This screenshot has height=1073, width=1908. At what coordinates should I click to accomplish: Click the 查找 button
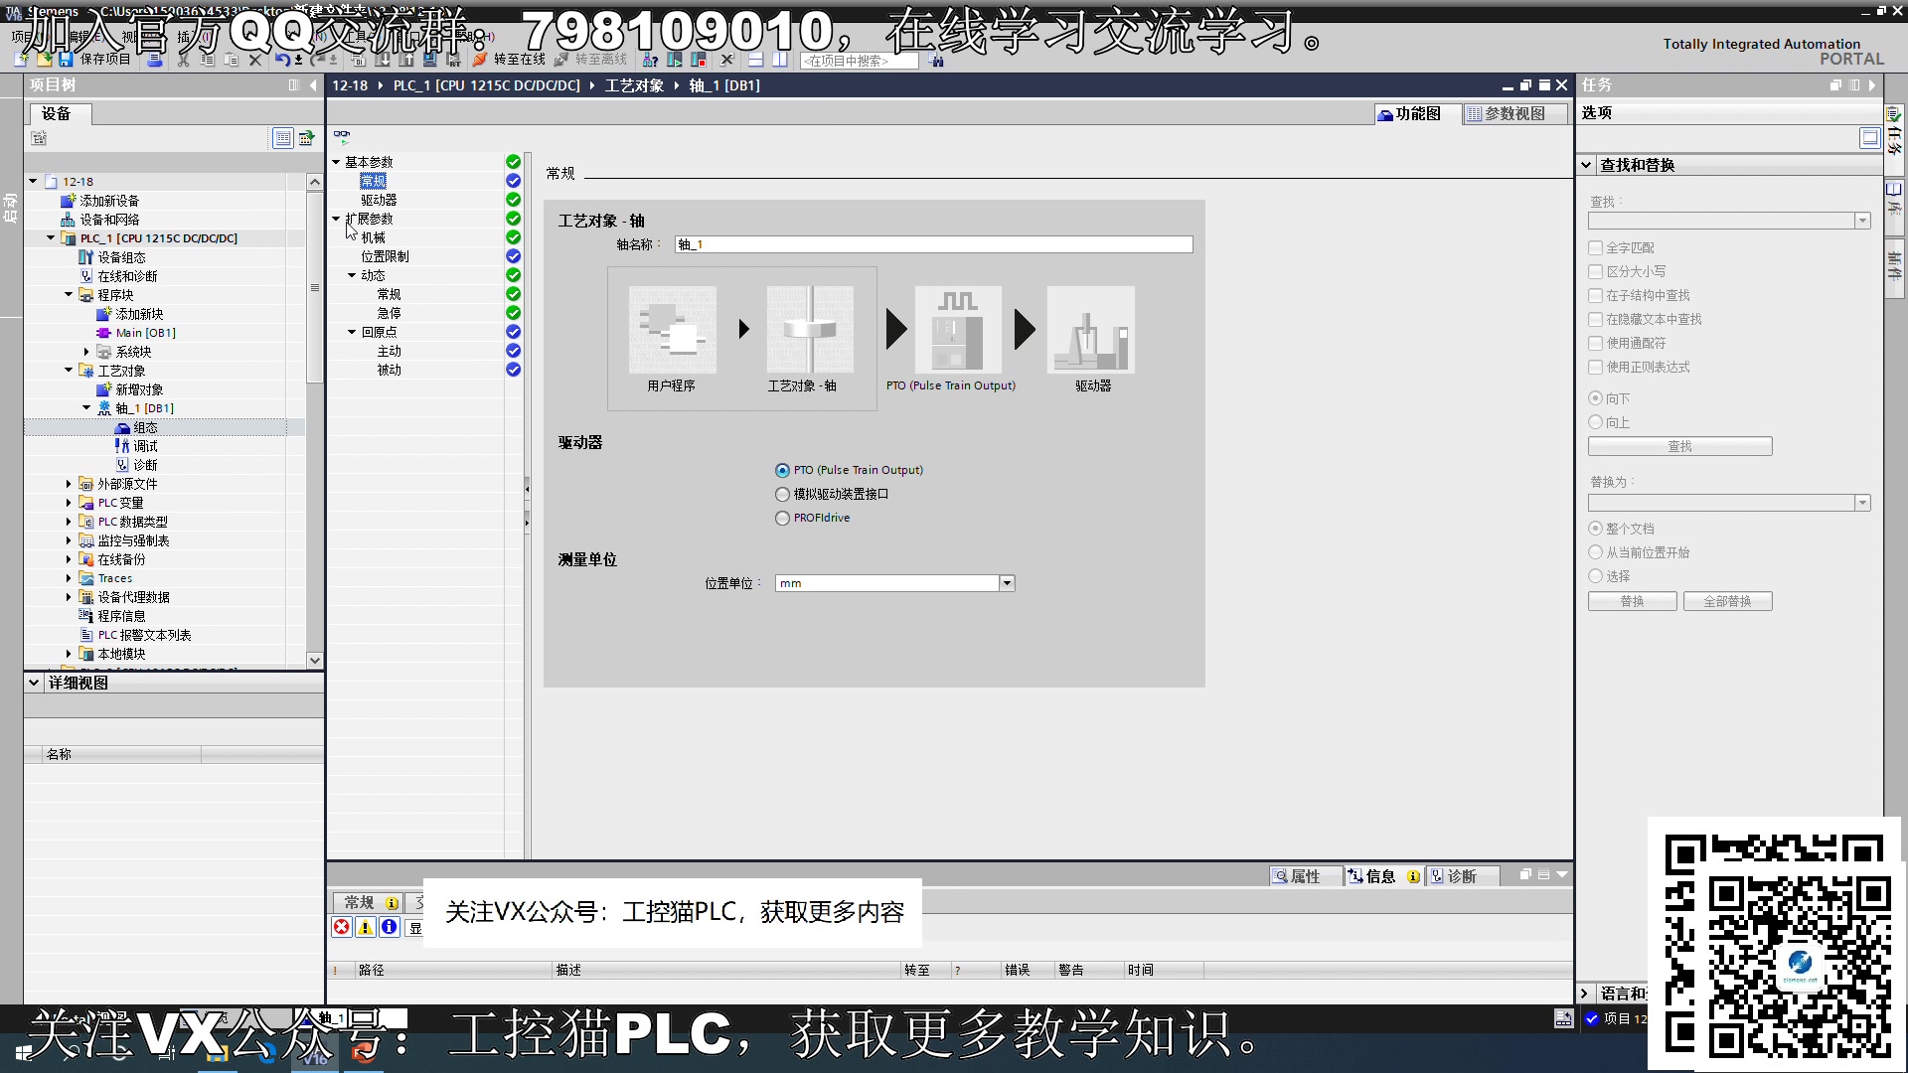pos(1679,447)
